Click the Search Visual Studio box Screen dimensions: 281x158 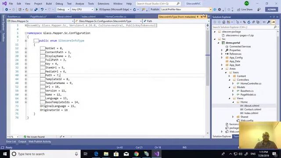[158, 4]
